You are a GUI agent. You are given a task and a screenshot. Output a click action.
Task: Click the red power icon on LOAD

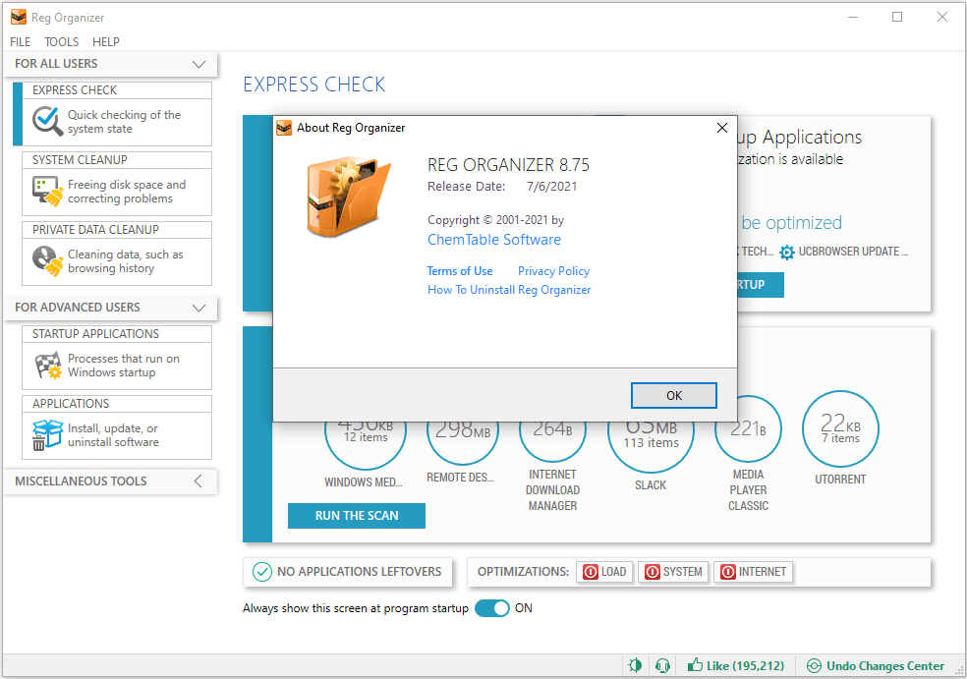click(x=591, y=572)
